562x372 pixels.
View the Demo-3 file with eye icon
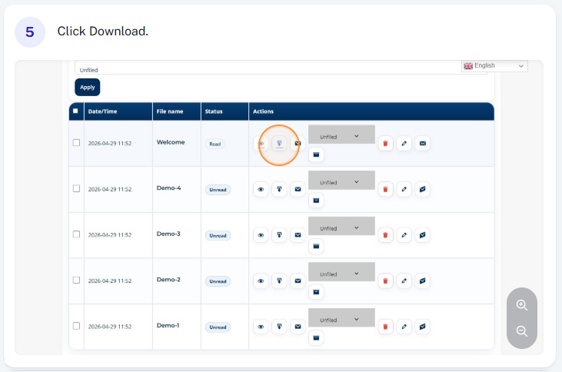(261, 235)
